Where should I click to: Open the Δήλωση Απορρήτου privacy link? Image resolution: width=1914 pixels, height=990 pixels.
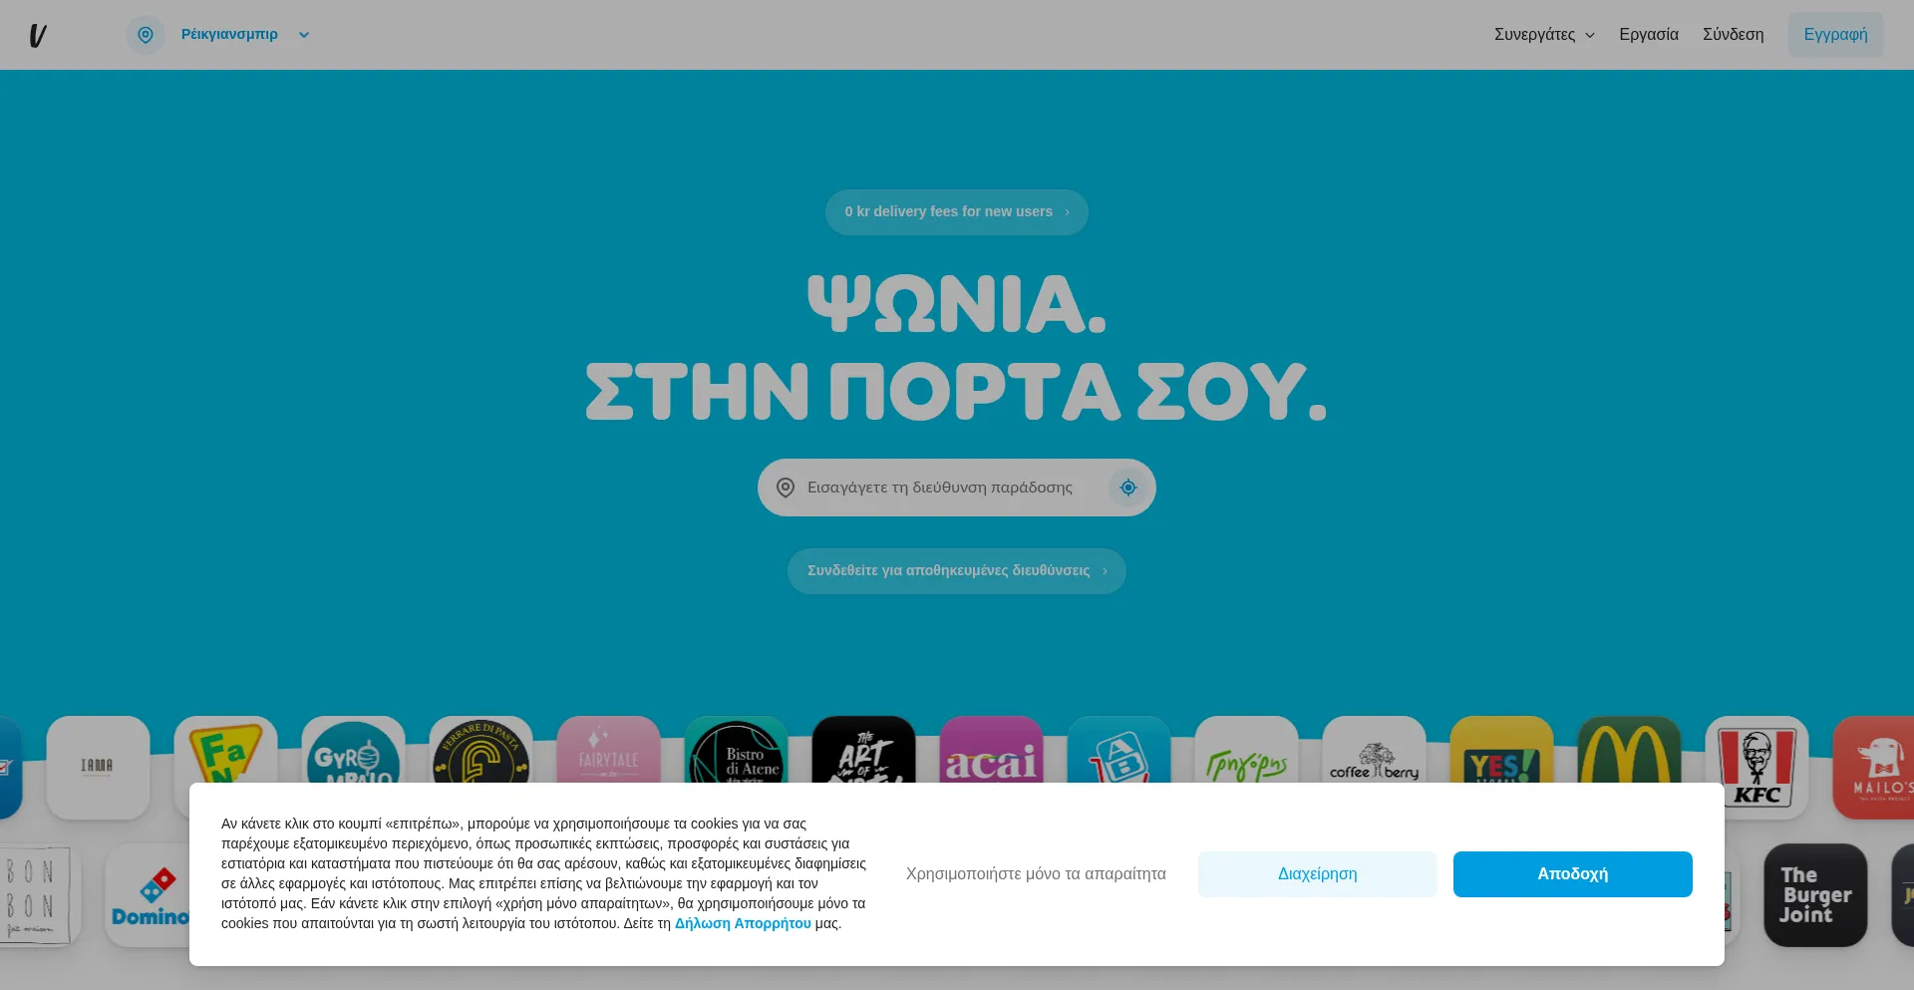click(x=743, y=924)
